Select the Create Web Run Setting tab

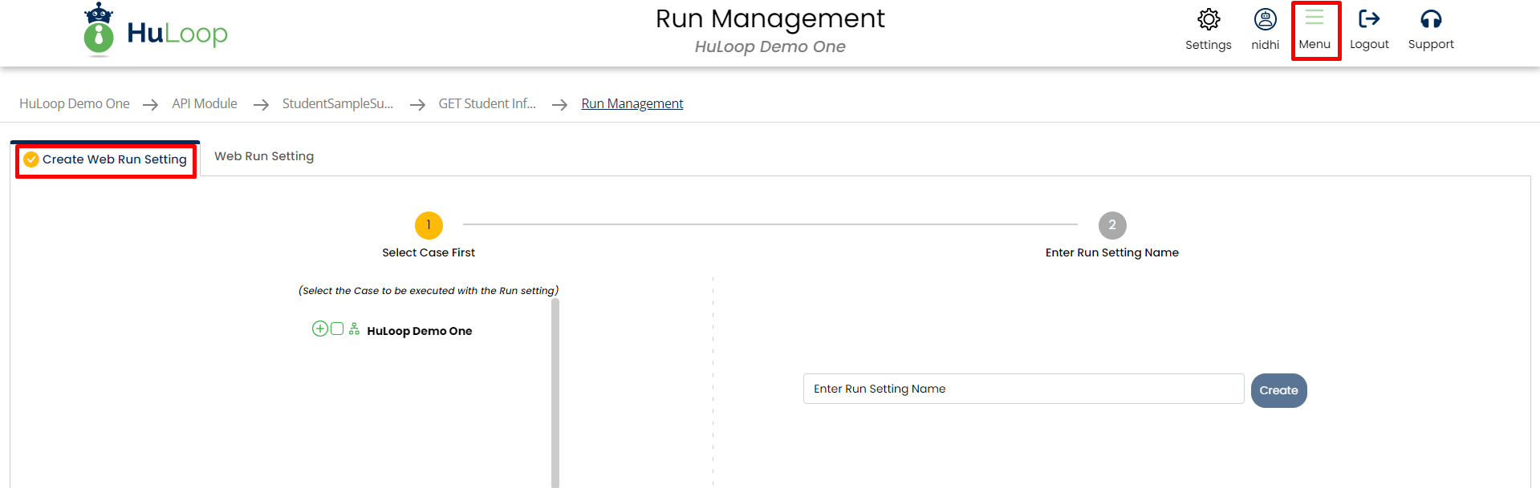click(x=114, y=159)
